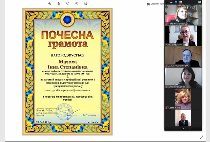210x142 pixels.
Task: Enter fullscreen with the diagonal arrows icon
Action: point(202,137)
